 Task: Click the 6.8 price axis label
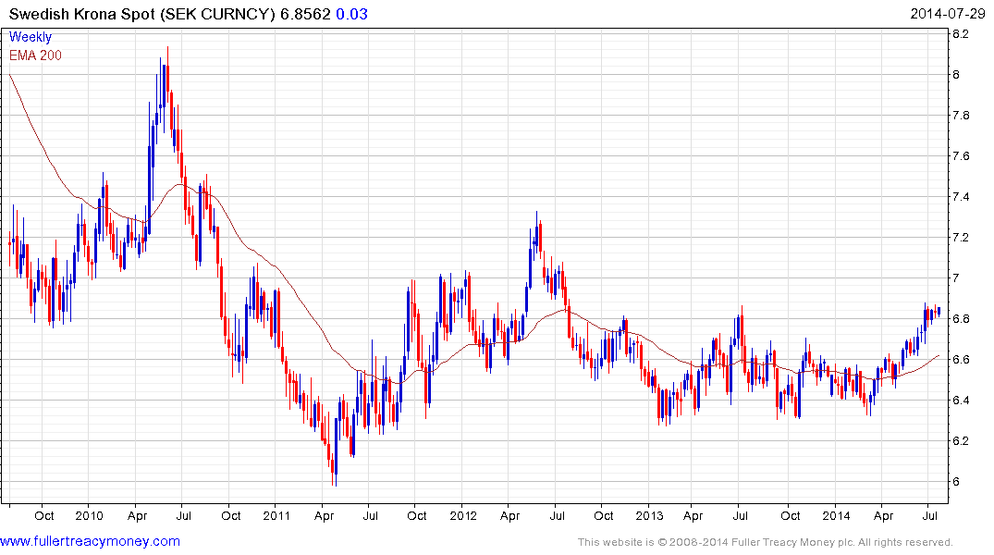[961, 318]
